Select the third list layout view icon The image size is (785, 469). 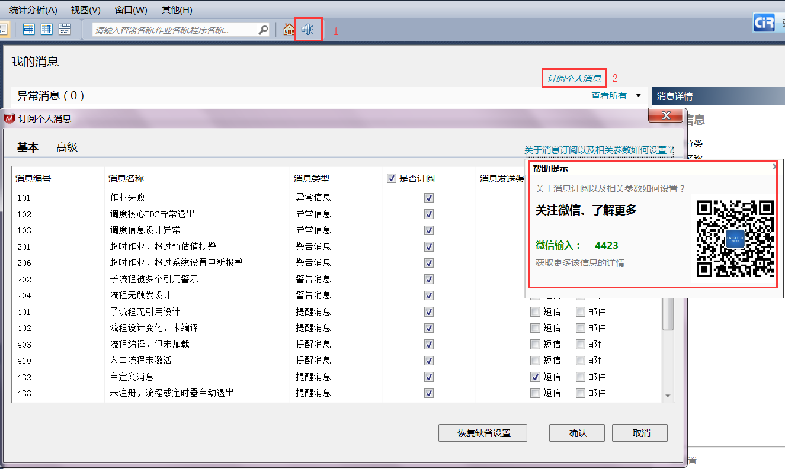pos(64,29)
